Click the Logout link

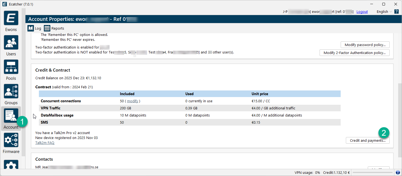click(362, 12)
